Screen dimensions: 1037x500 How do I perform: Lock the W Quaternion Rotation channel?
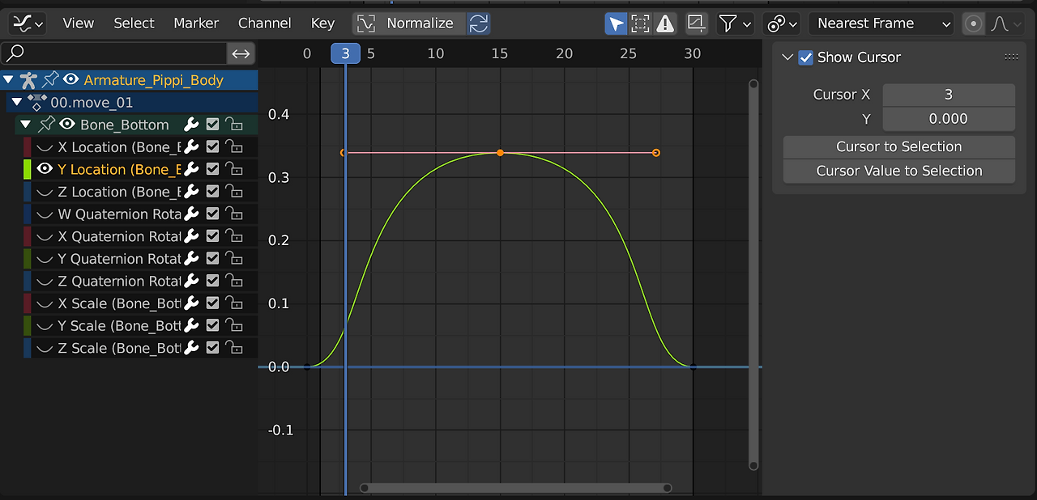click(x=234, y=214)
